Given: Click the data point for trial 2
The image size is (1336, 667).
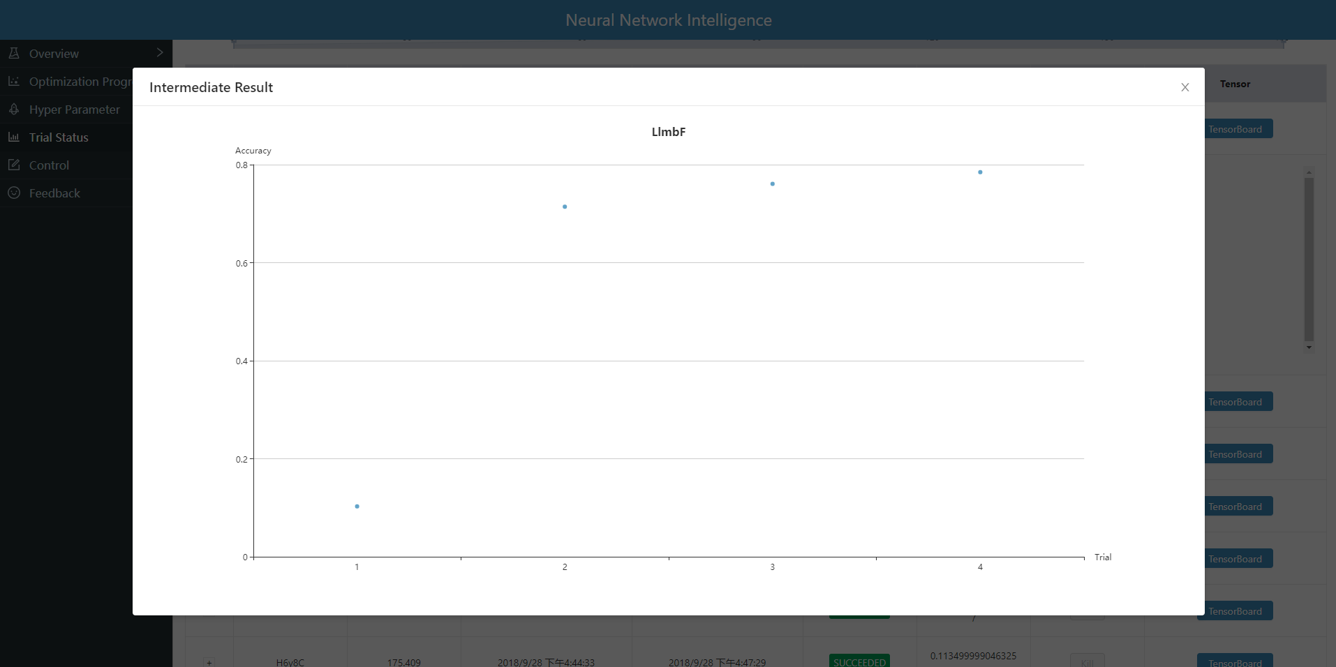Looking at the screenshot, I should [x=565, y=207].
